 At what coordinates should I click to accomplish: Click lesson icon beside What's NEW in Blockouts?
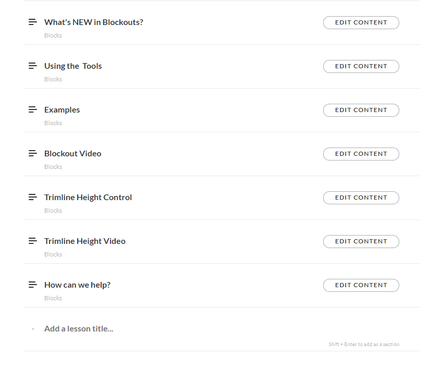(x=33, y=22)
